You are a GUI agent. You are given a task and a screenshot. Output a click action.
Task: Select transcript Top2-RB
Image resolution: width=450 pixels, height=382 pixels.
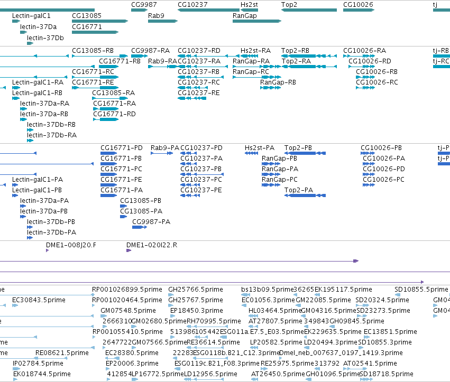(295, 51)
